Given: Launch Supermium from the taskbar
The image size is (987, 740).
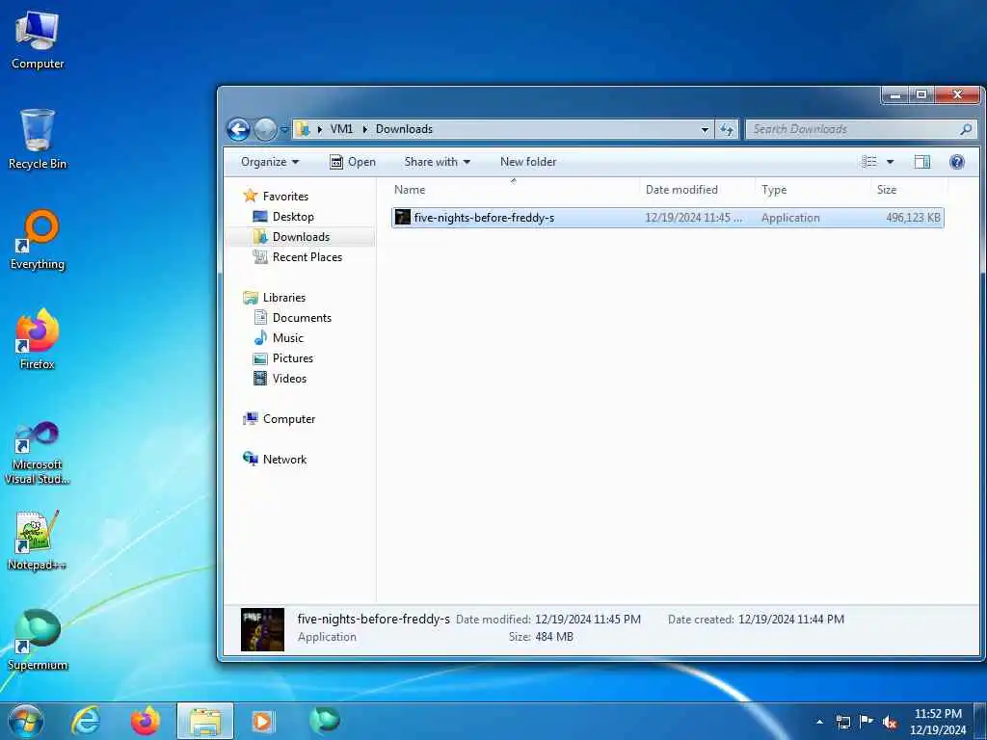Looking at the screenshot, I should [324, 720].
